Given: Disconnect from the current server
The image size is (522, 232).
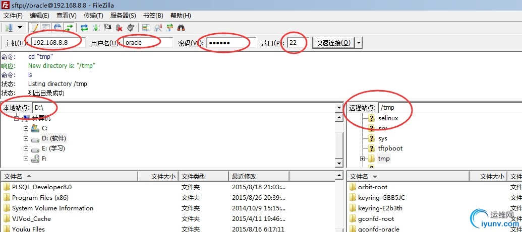Looking at the screenshot, I should click(x=119, y=28).
